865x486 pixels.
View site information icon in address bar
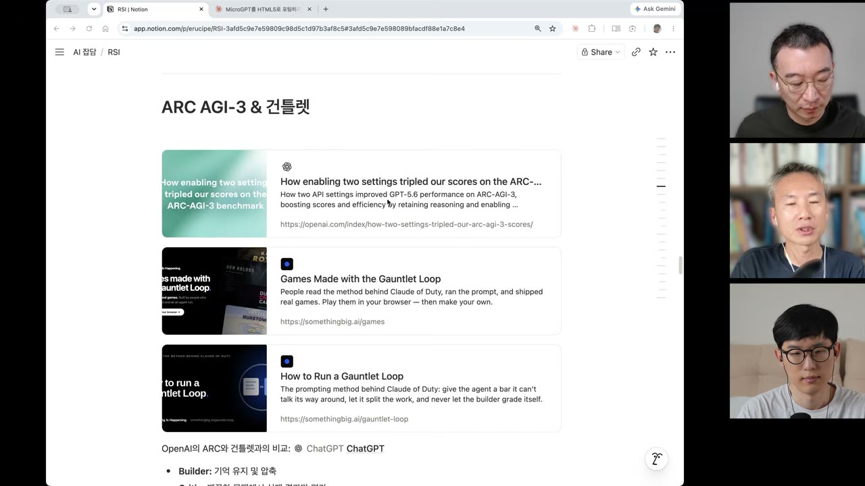pyautogui.click(x=125, y=28)
